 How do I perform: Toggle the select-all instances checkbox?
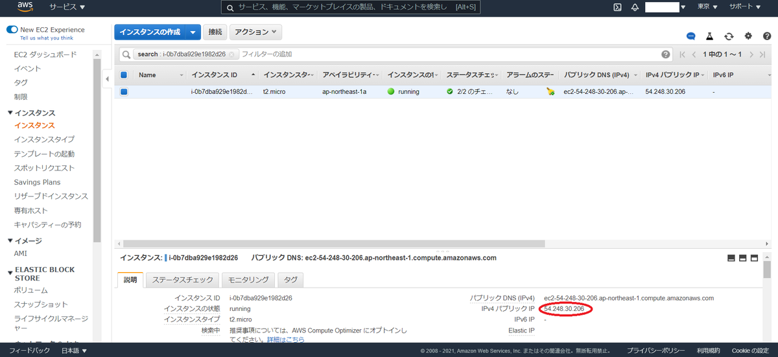pos(124,75)
